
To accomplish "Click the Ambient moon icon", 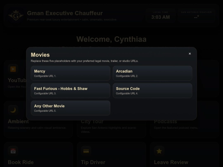I will tap(13, 110).
